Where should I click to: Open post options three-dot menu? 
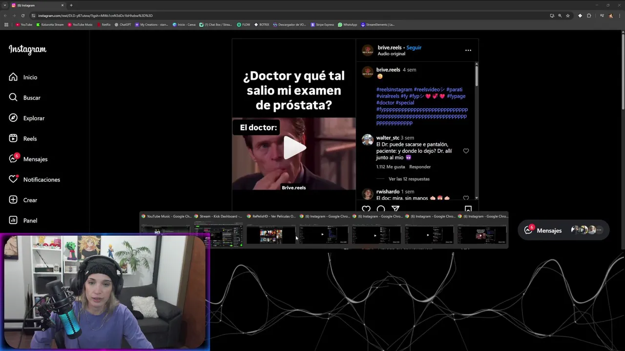468,50
